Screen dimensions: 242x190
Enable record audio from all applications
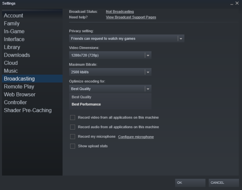pyautogui.click(x=73, y=127)
